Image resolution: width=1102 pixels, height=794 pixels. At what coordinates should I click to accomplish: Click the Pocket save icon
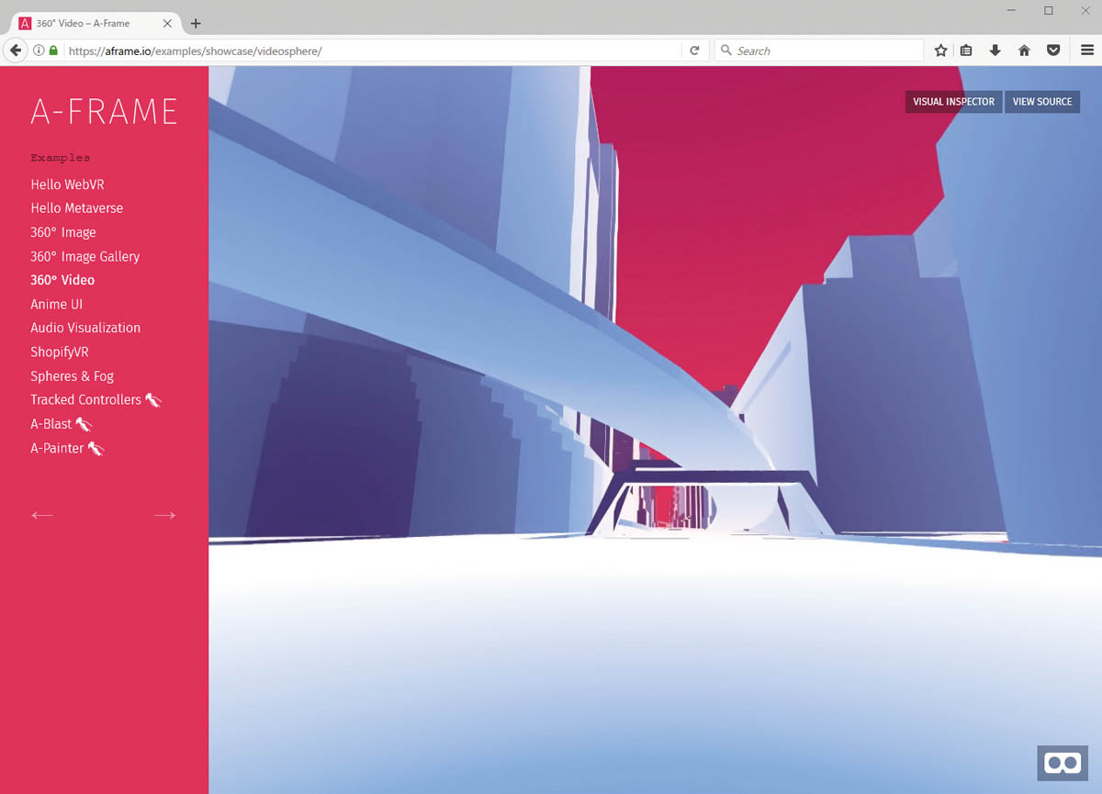click(x=1053, y=50)
